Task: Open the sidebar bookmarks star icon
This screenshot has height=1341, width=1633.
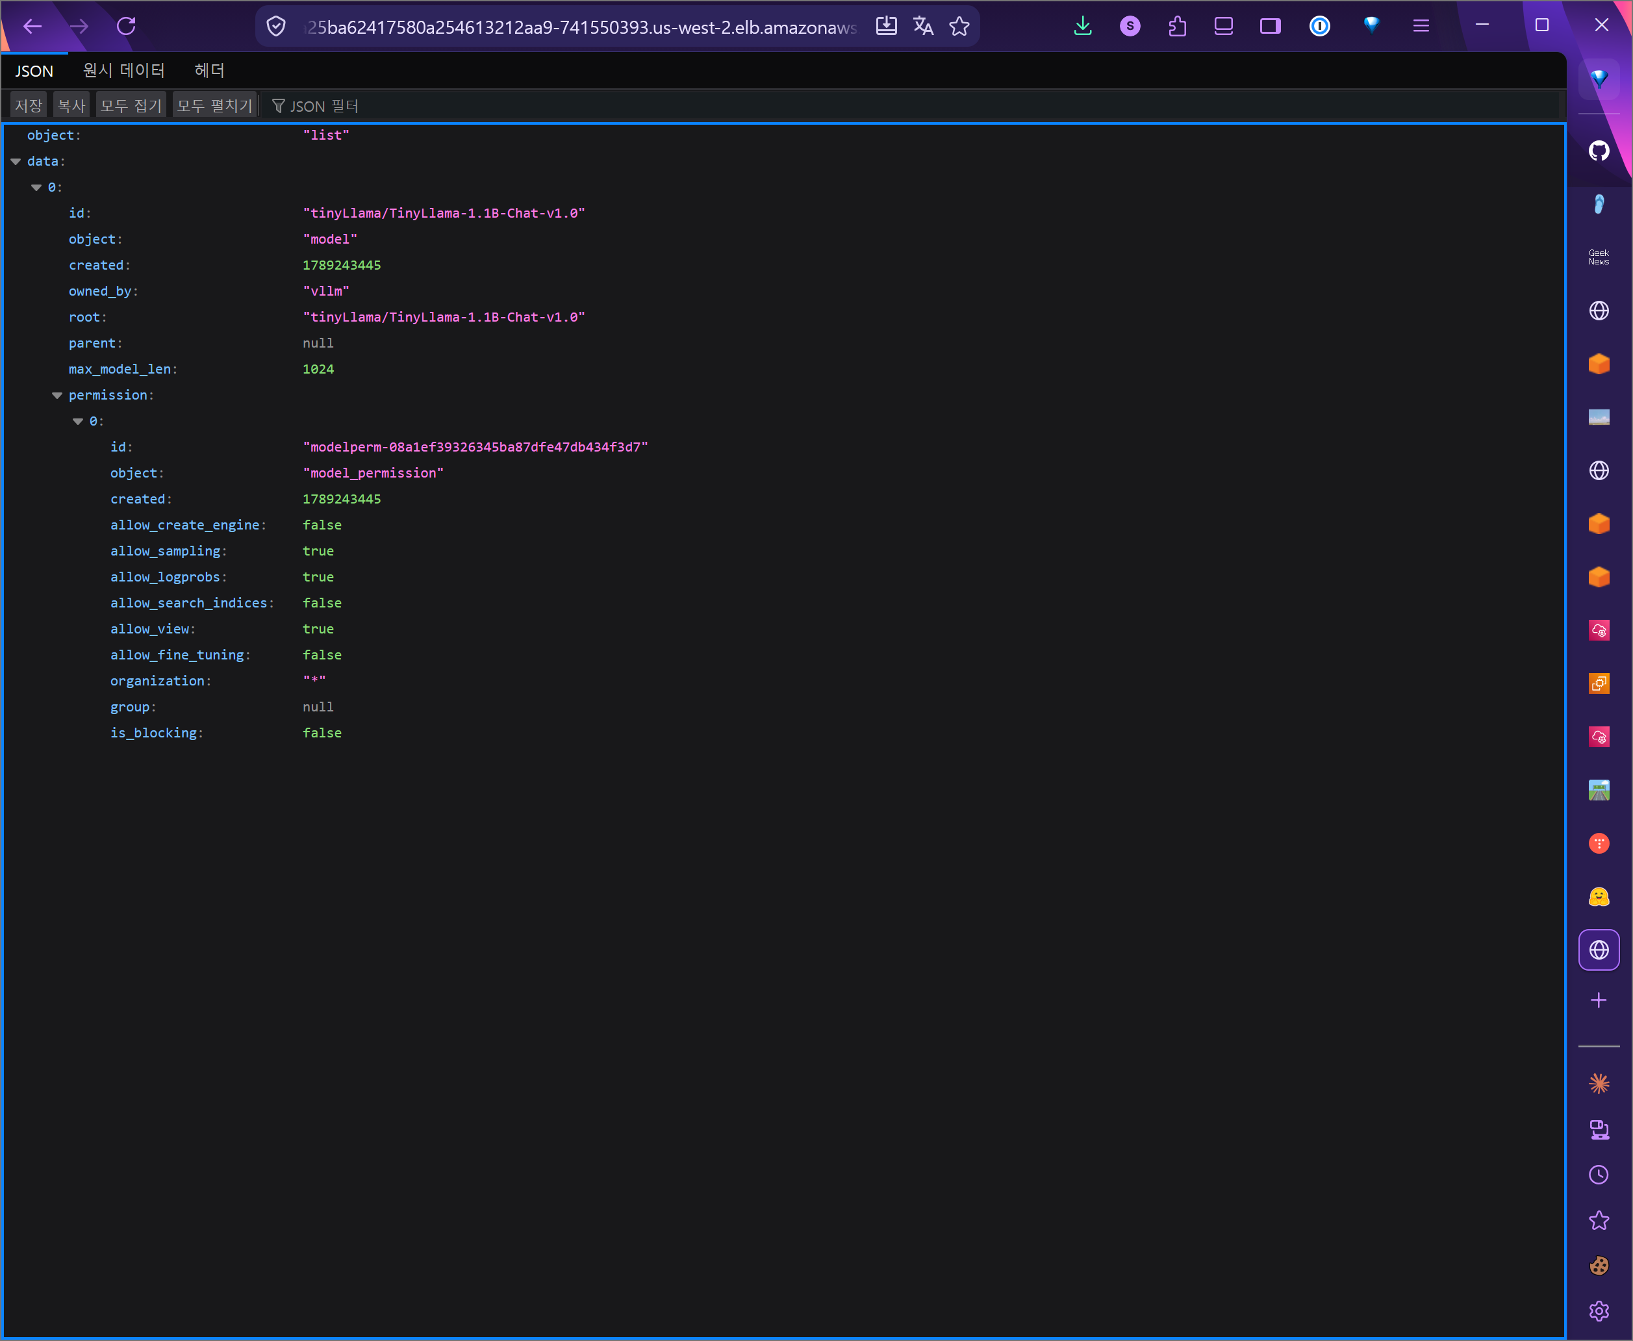Action: 1599,1221
